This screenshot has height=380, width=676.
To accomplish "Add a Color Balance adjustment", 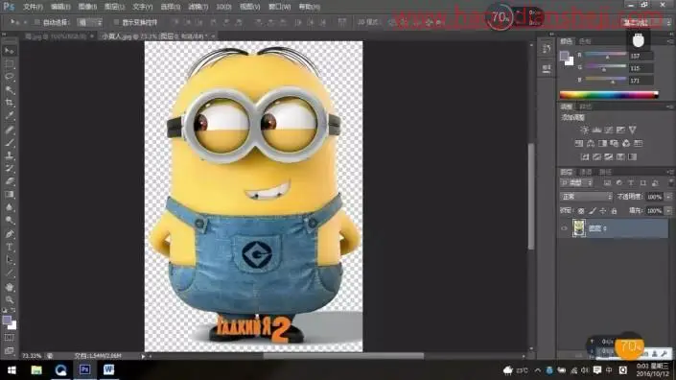I will pos(591,143).
